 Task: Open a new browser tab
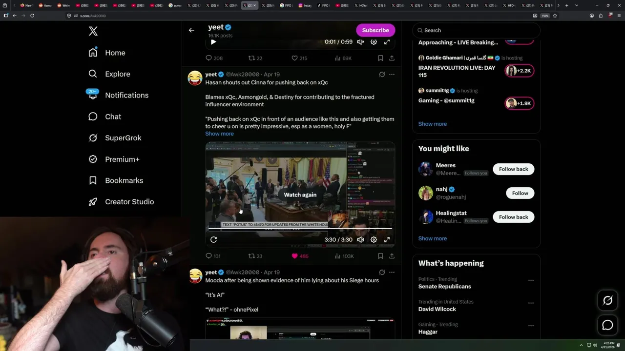click(566, 5)
